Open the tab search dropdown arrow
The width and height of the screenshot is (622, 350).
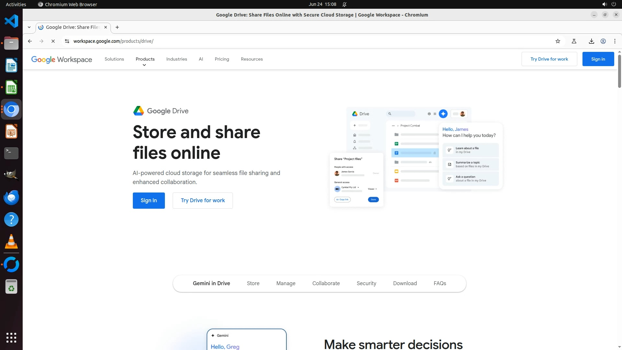[29, 27]
